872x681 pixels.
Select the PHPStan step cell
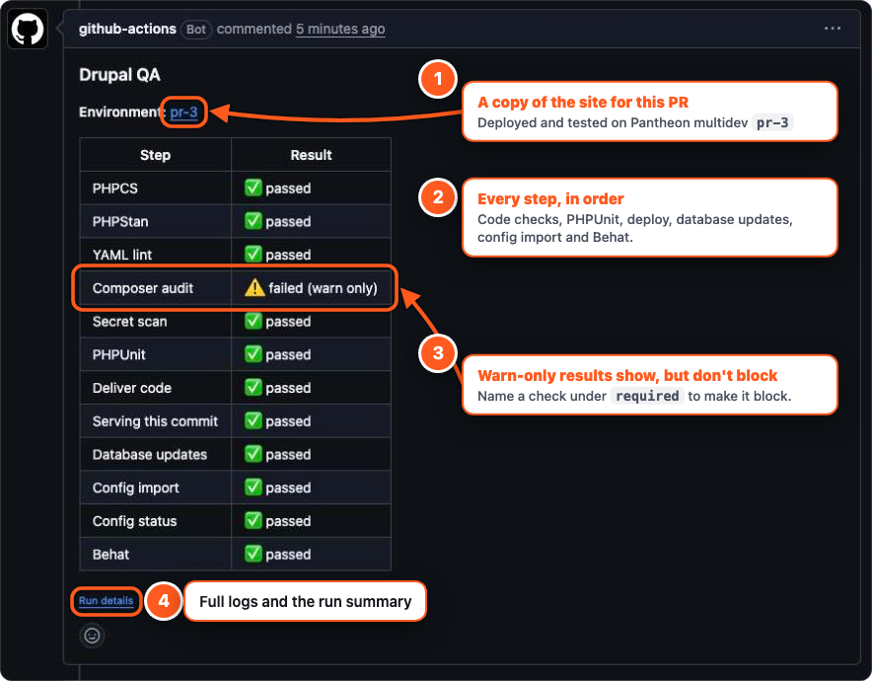click(155, 221)
